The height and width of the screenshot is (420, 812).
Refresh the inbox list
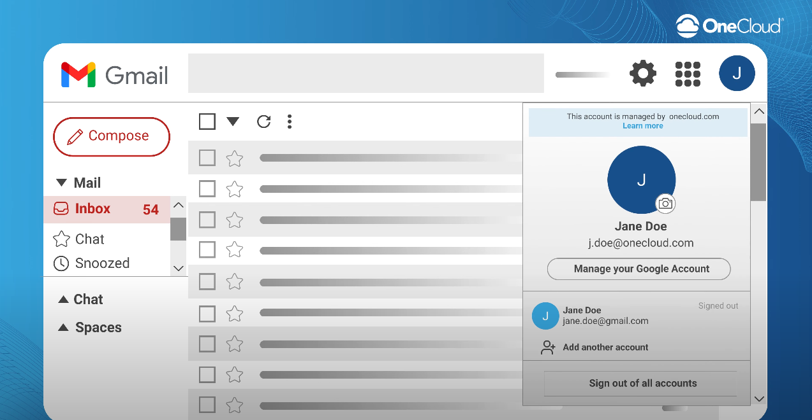(263, 122)
